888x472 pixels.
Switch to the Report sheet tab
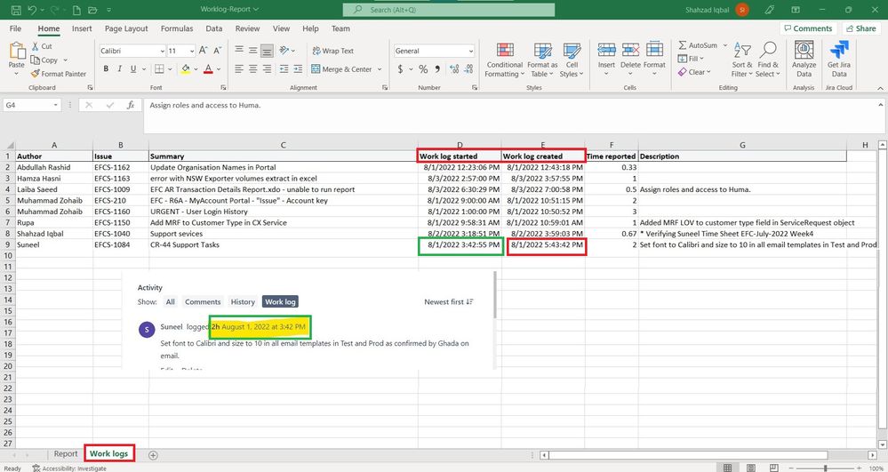point(65,454)
